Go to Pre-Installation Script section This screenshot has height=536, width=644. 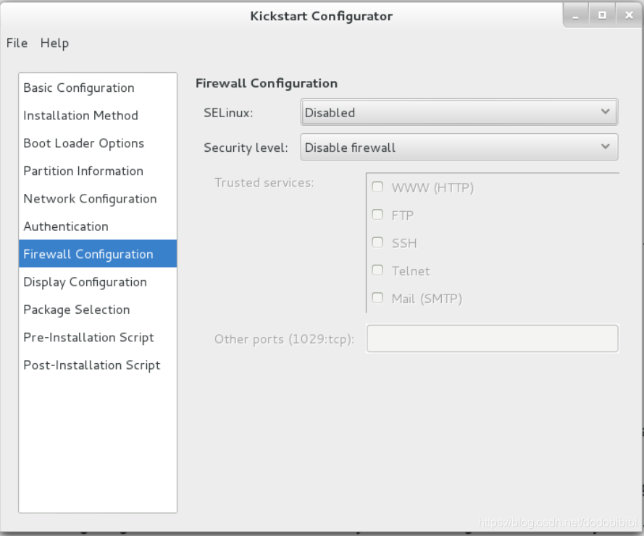point(98,338)
